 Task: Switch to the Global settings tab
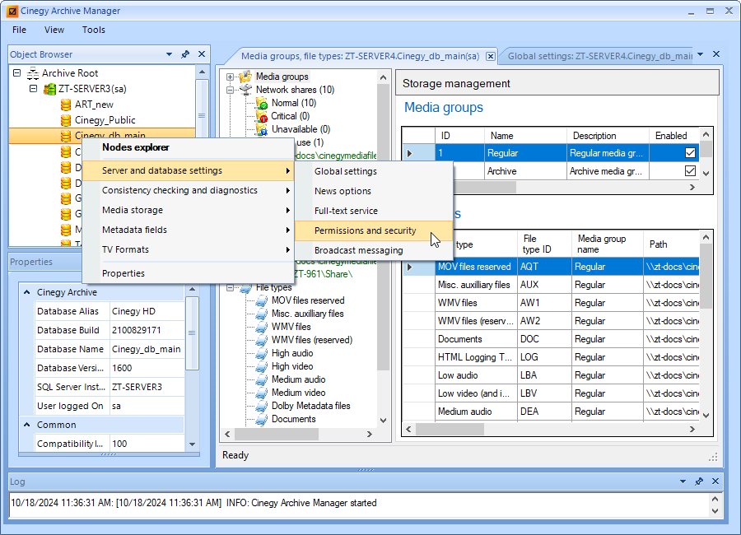pos(599,56)
